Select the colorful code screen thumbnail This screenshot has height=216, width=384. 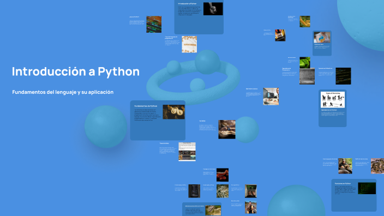pyautogui.click(x=154, y=24)
